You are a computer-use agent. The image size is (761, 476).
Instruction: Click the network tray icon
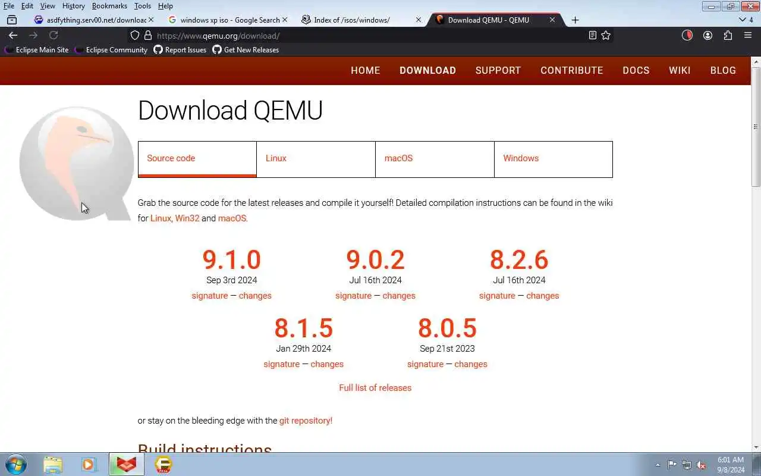click(687, 465)
